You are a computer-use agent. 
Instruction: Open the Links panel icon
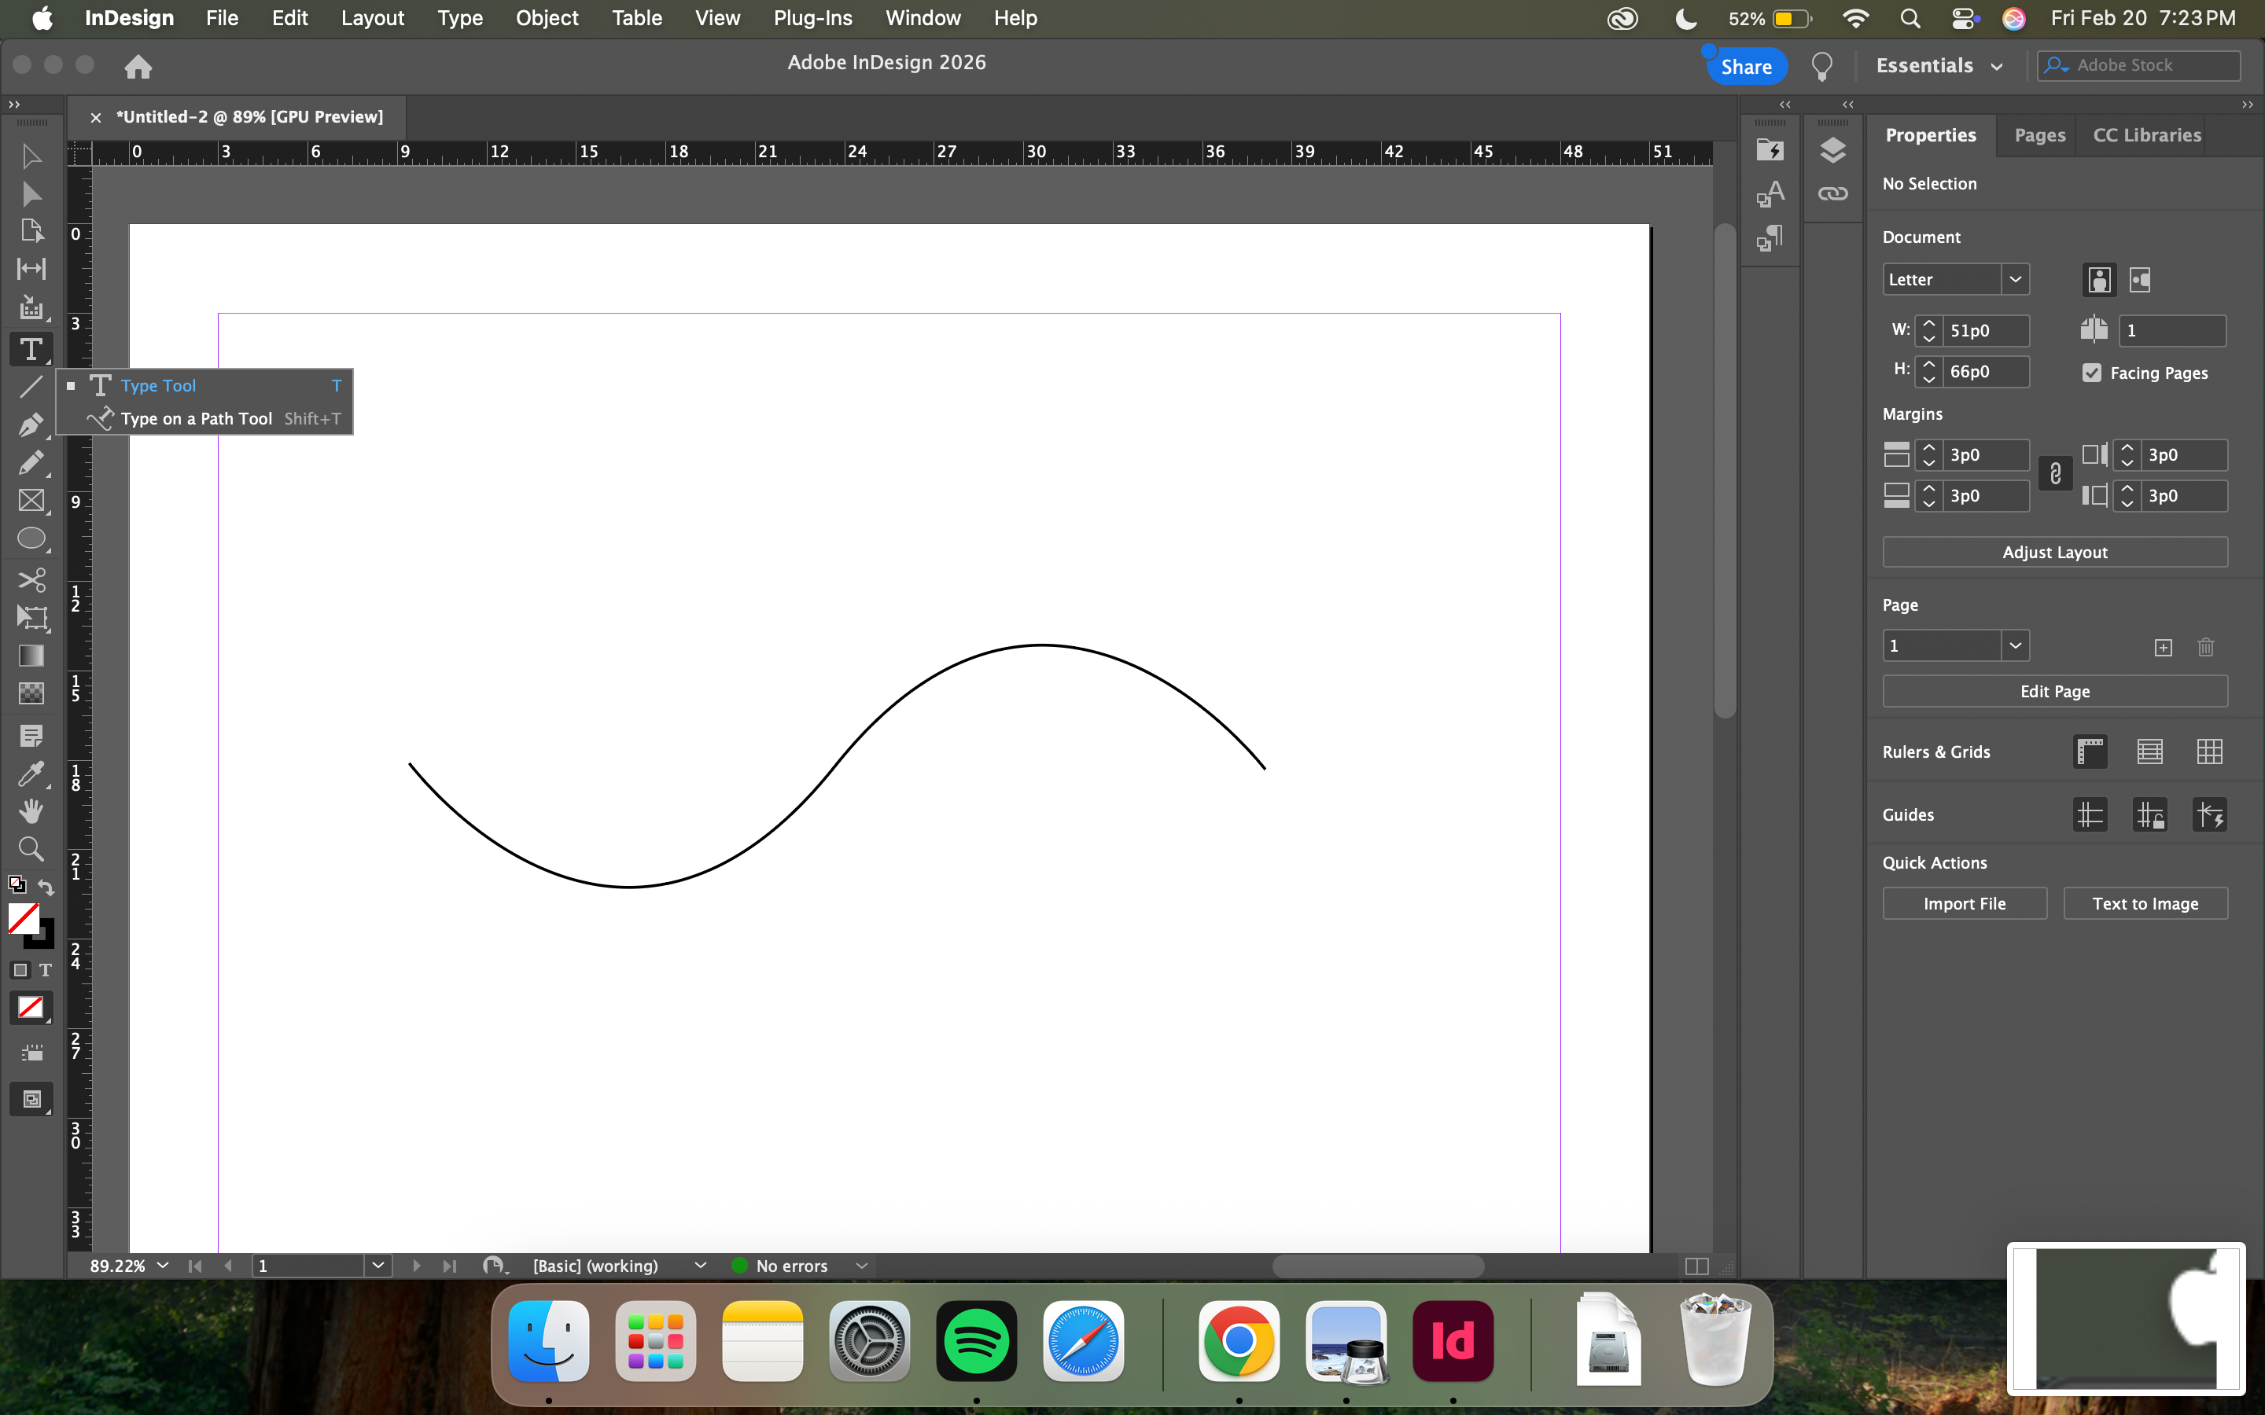point(1832,193)
